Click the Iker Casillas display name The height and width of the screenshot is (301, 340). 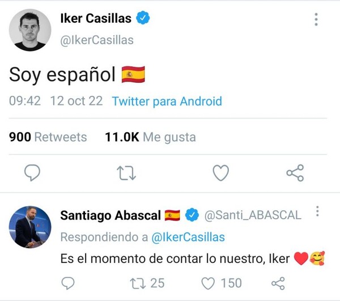[x=95, y=19]
